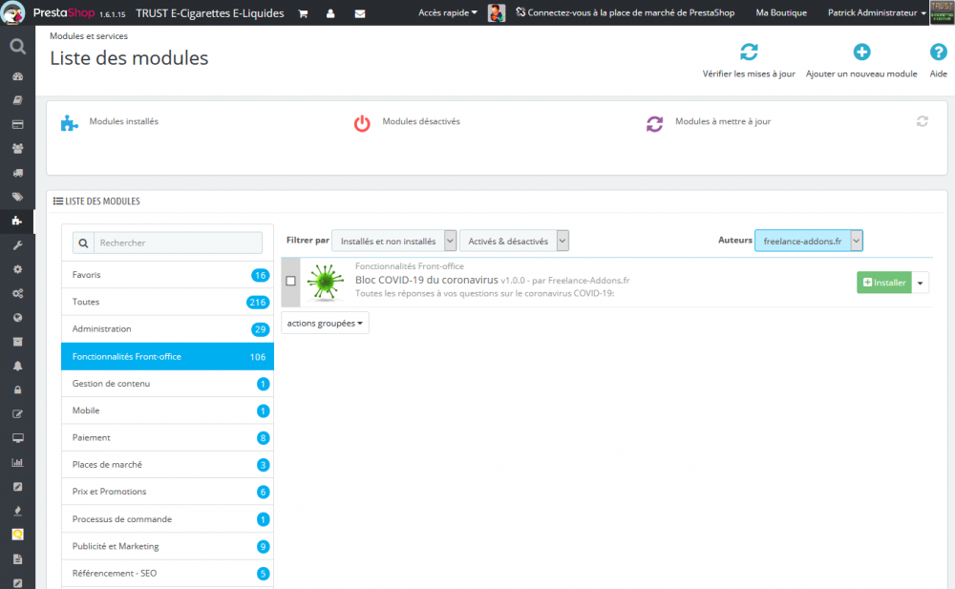
Task: Click the shopping cart icon in top bar
Action: [x=302, y=13]
